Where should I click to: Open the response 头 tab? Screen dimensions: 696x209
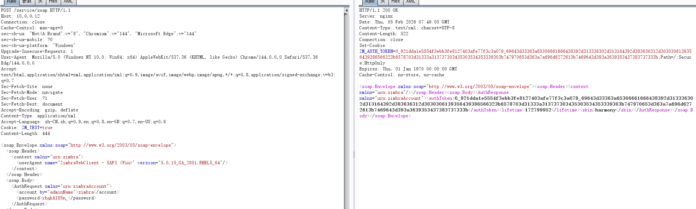(x=383, y=2)
